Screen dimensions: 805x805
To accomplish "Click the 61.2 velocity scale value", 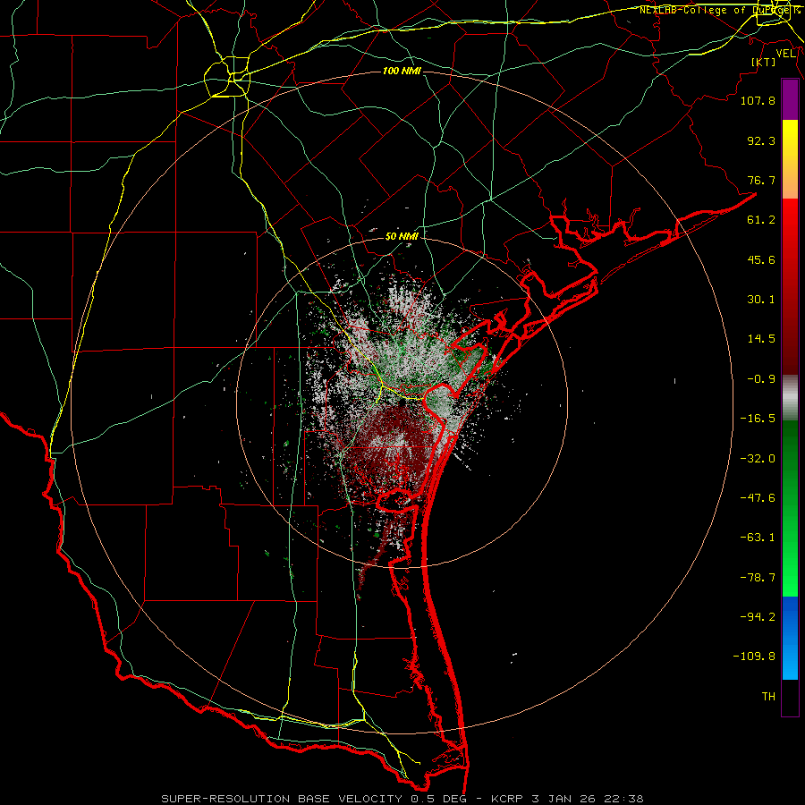I will (761, 220).
